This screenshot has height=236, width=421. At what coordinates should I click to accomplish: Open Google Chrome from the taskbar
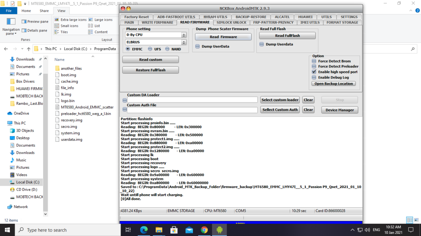pos(204,230)
